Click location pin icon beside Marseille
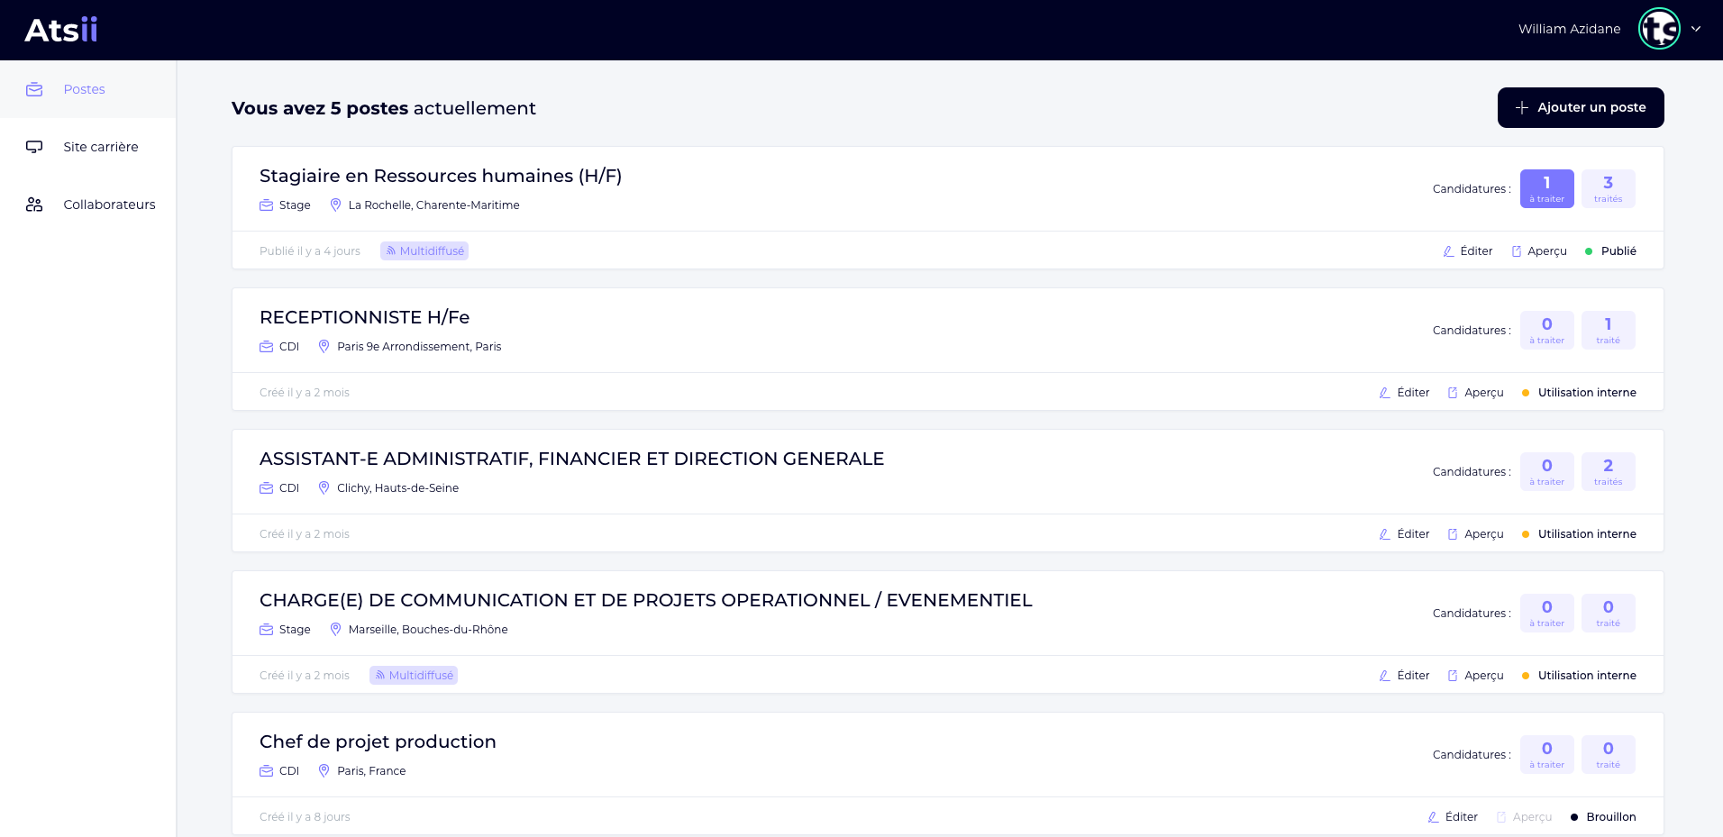 click(335, 630)
